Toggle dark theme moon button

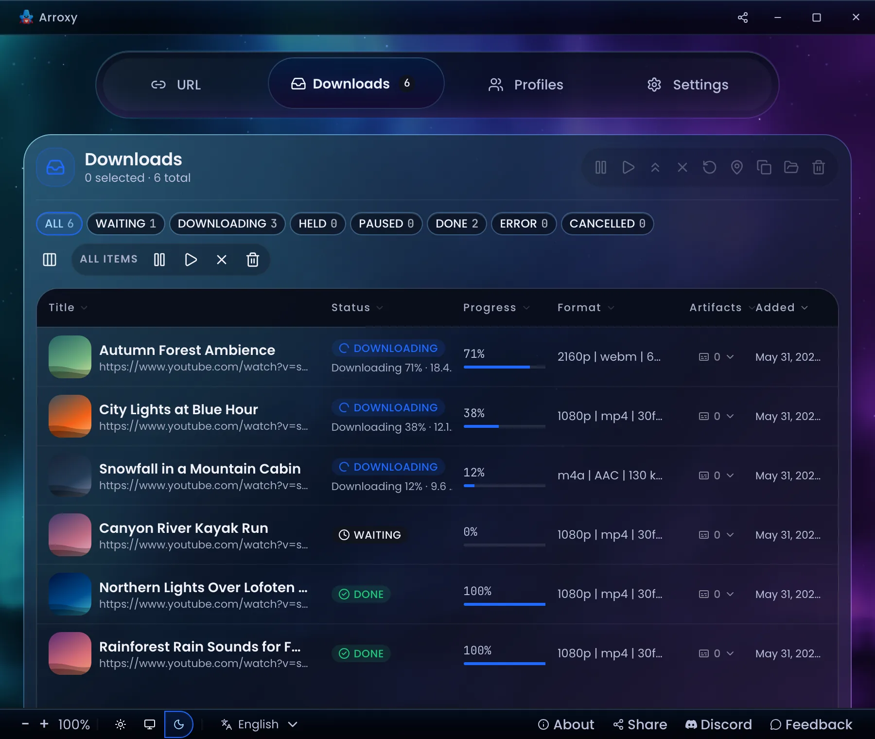pyautogui.click(x=179, y=724)
